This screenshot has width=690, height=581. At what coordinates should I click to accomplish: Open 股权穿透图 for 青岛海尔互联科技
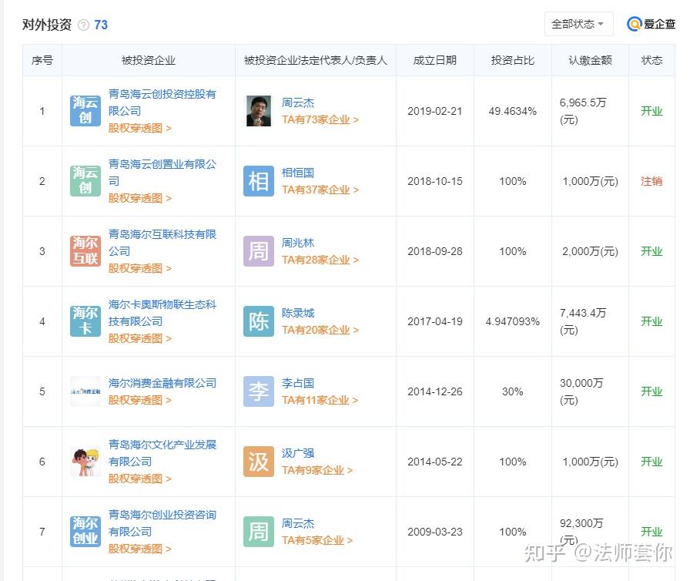140,268
